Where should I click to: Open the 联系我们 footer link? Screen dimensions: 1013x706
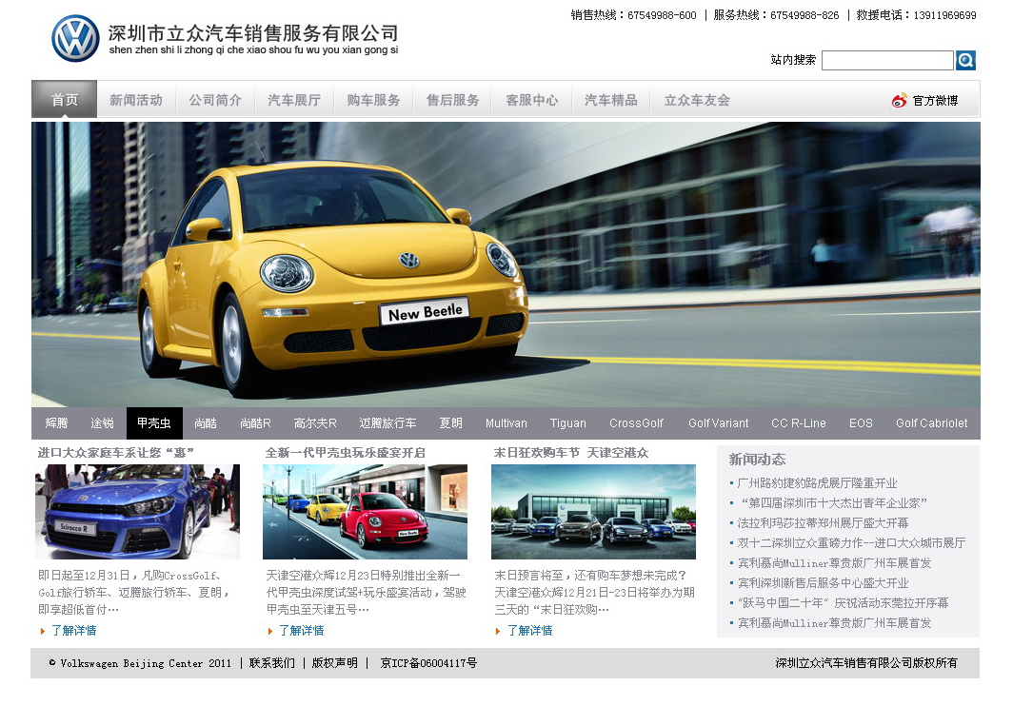(272, 663)
